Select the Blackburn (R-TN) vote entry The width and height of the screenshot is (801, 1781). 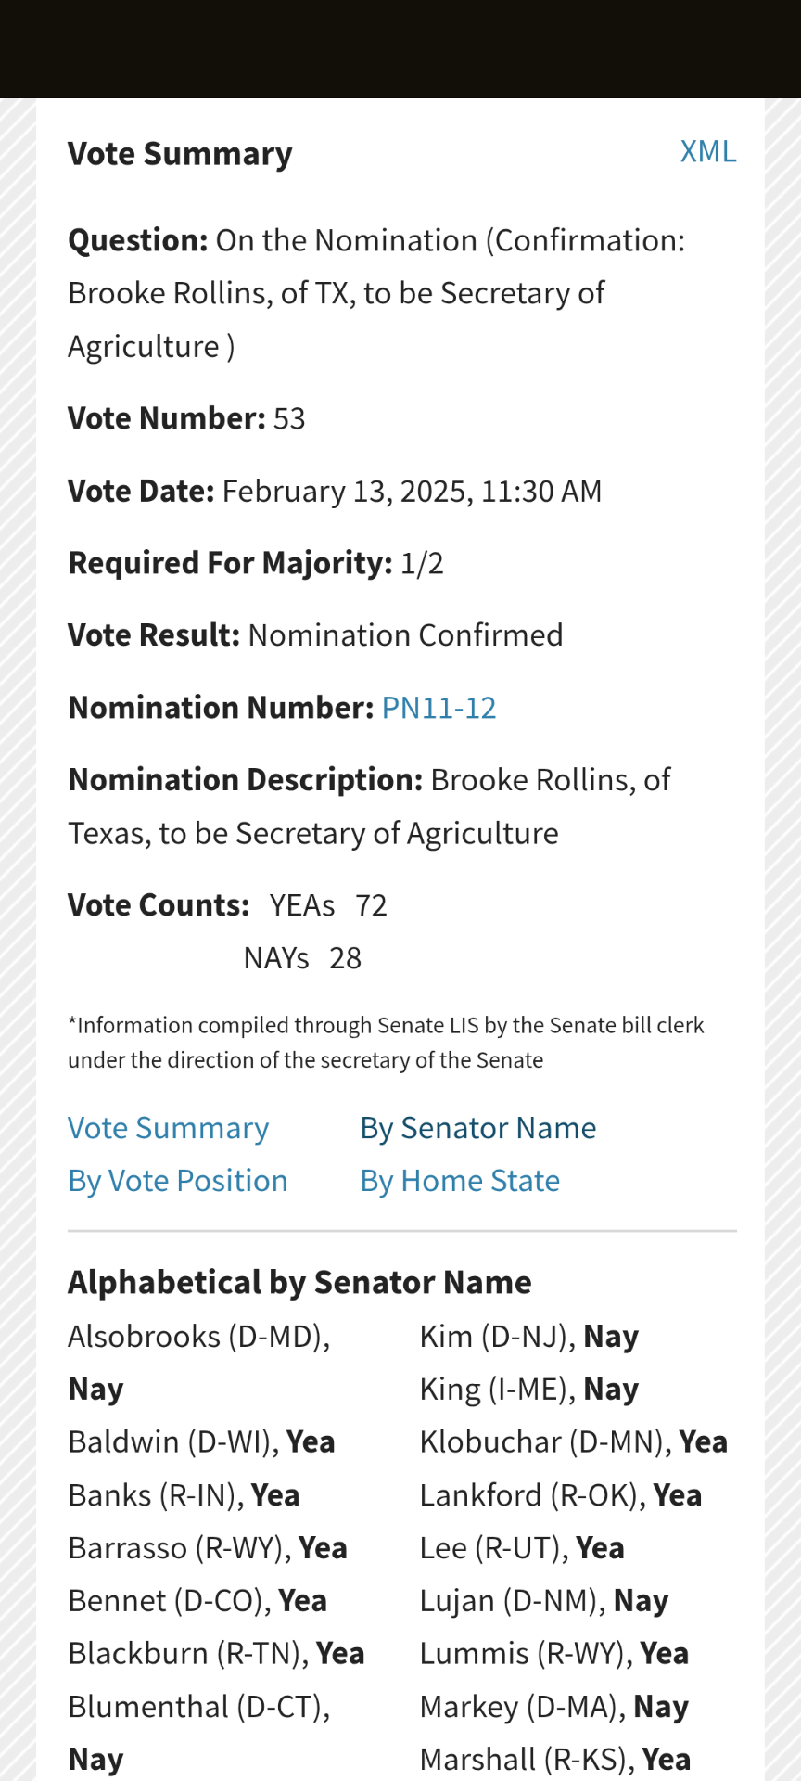click(x=216, y=1654)
